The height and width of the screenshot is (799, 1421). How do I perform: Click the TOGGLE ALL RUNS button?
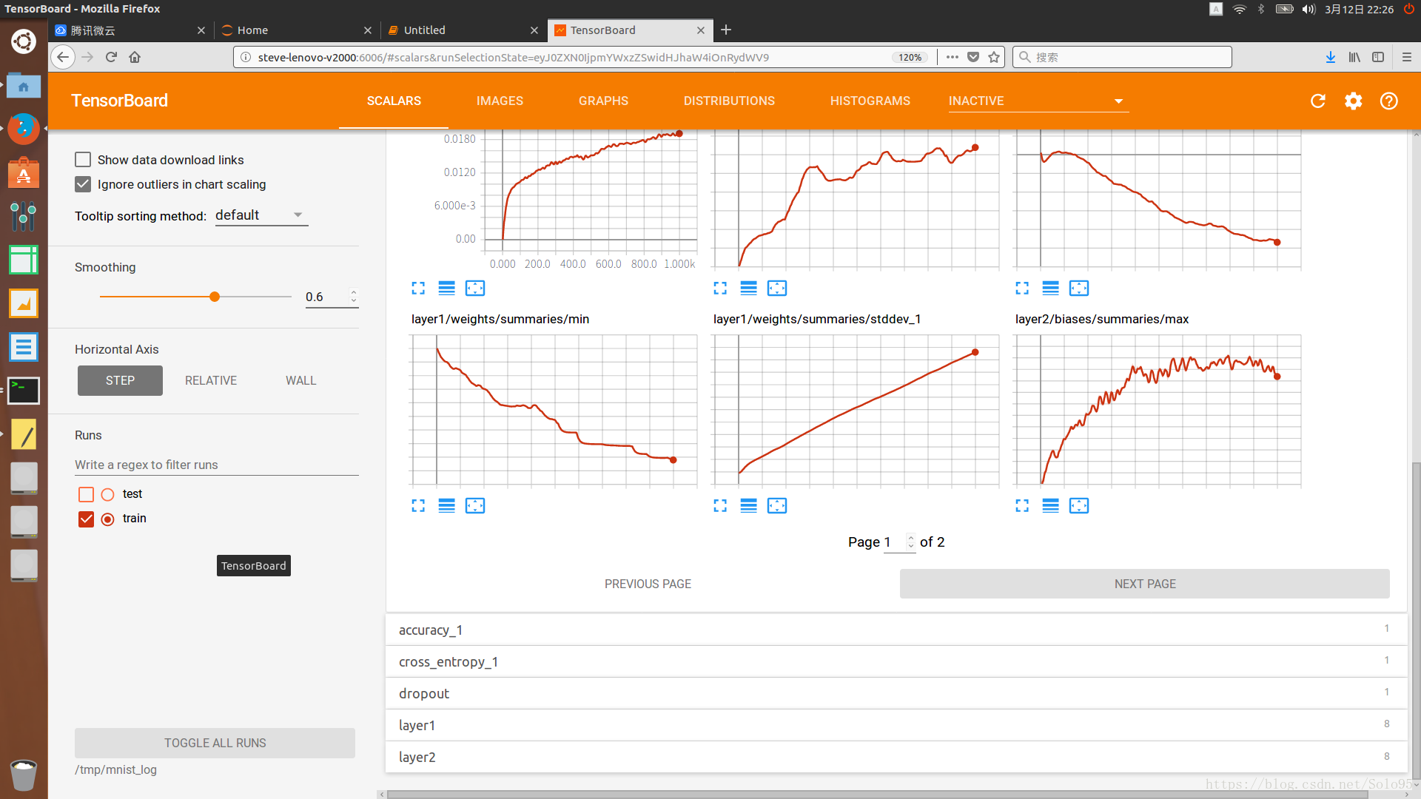coord(215,743)
